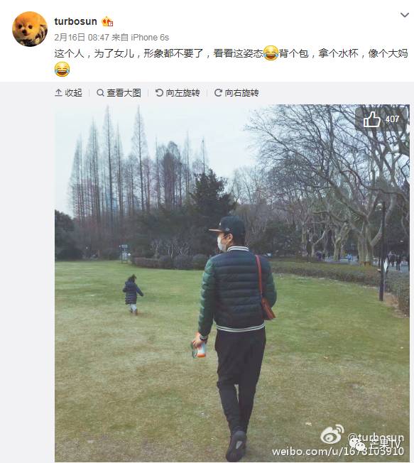The width and height of the screenshot is (414, 463).
Task: Rotate the photo right with 向右旋转
Action: click(236, 93)
